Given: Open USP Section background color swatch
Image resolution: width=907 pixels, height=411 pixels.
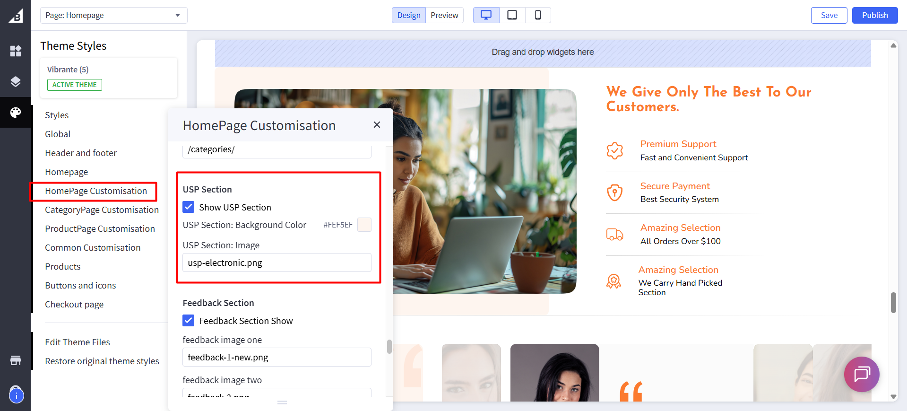Looking at the screenshot, I should [x=364, y=225].
